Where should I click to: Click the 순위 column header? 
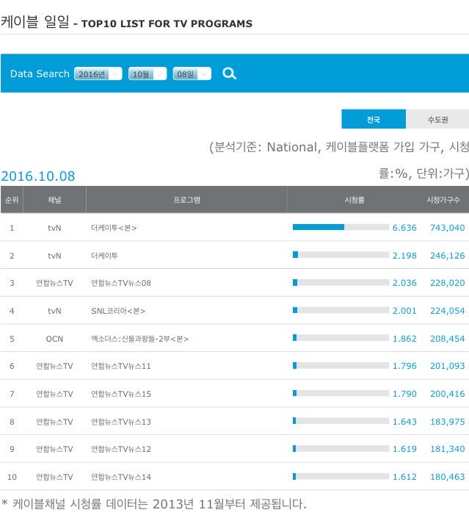12,200
